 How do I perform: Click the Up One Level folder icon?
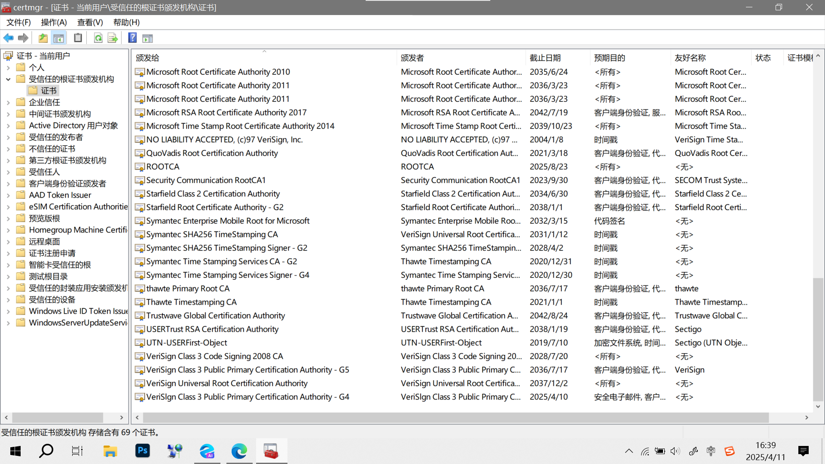coord(43,38)
